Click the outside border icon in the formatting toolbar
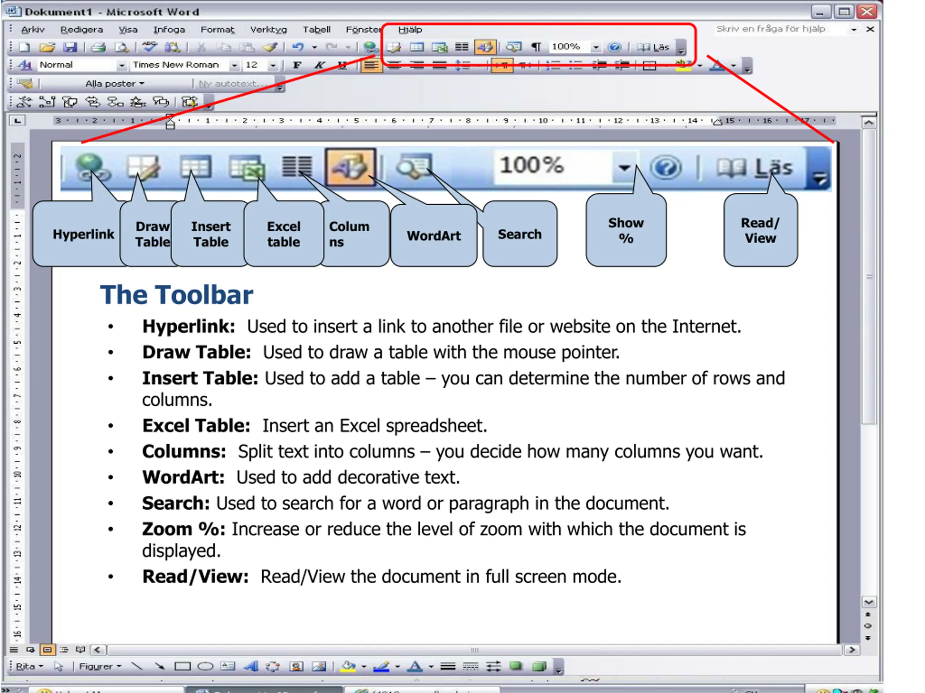 [649, 66]
